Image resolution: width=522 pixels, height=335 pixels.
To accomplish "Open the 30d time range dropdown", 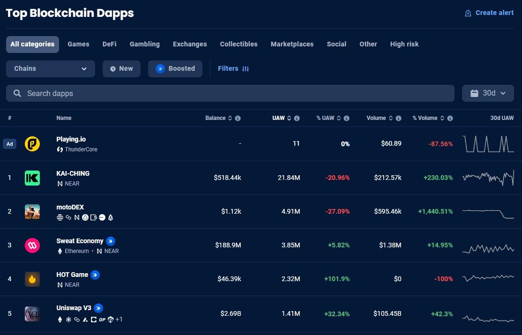I will [x=488, y=93].
